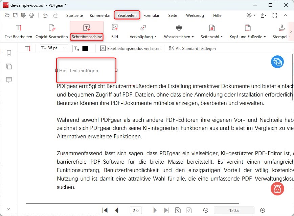Open the theme brightness dropdown
The height and width of the screenshot is (216, 294).
point(251,15)
